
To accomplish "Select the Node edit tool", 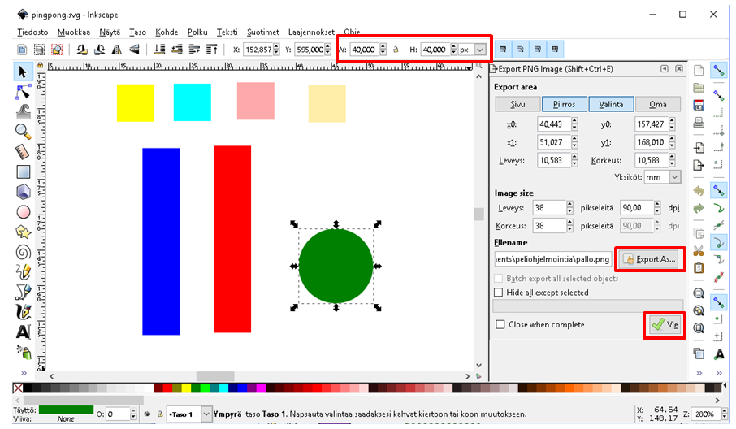I will pyautogui.click(x=23, y=92).
